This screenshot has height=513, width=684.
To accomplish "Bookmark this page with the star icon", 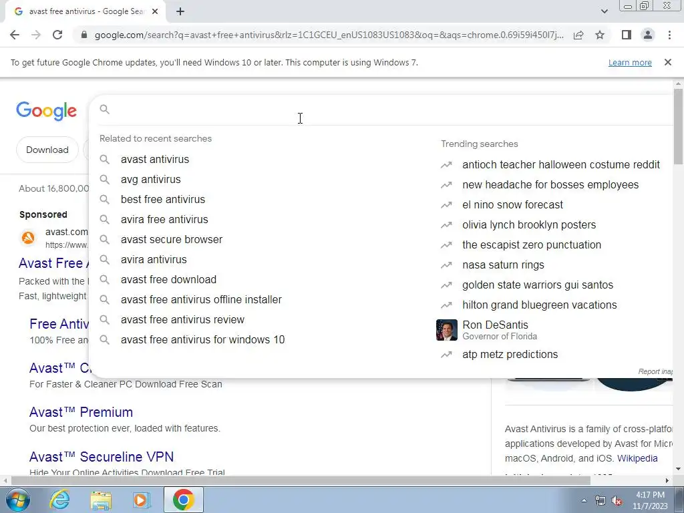I will 600,35.
